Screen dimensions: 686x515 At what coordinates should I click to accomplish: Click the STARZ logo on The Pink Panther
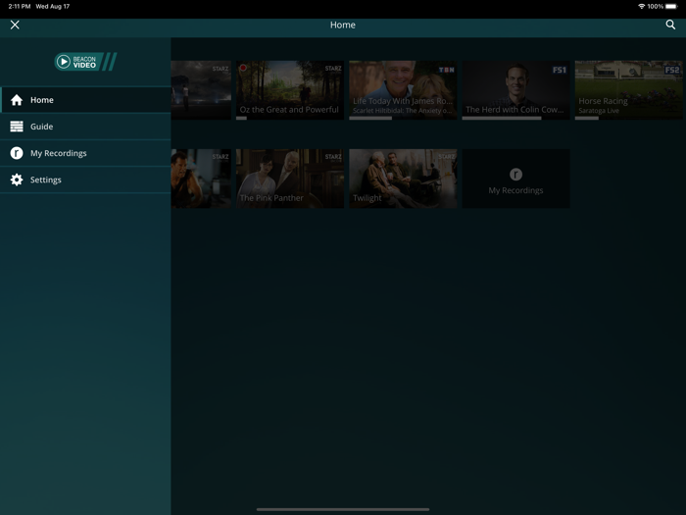pyautogui.click(x=333, y=156)
